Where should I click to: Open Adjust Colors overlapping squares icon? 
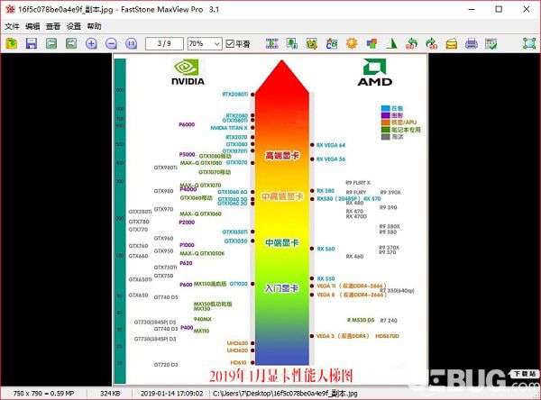[x=371, y=43]
